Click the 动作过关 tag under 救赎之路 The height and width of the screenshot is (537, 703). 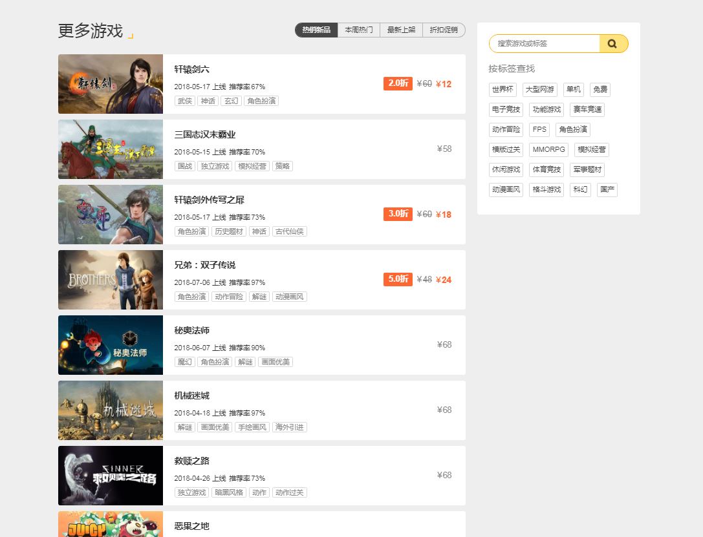pos(290,492)
